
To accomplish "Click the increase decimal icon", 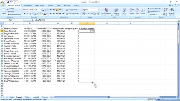I will tap(95, 14).
